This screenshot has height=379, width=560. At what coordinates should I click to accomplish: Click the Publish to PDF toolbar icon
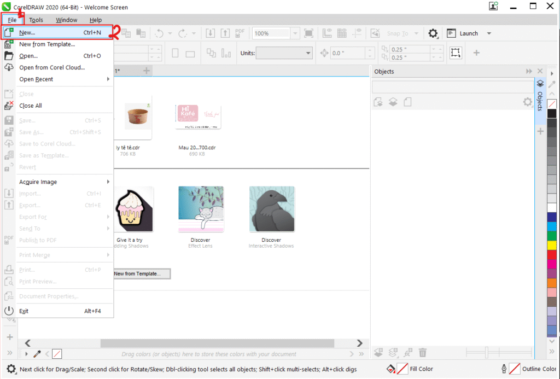click(240, 33)
